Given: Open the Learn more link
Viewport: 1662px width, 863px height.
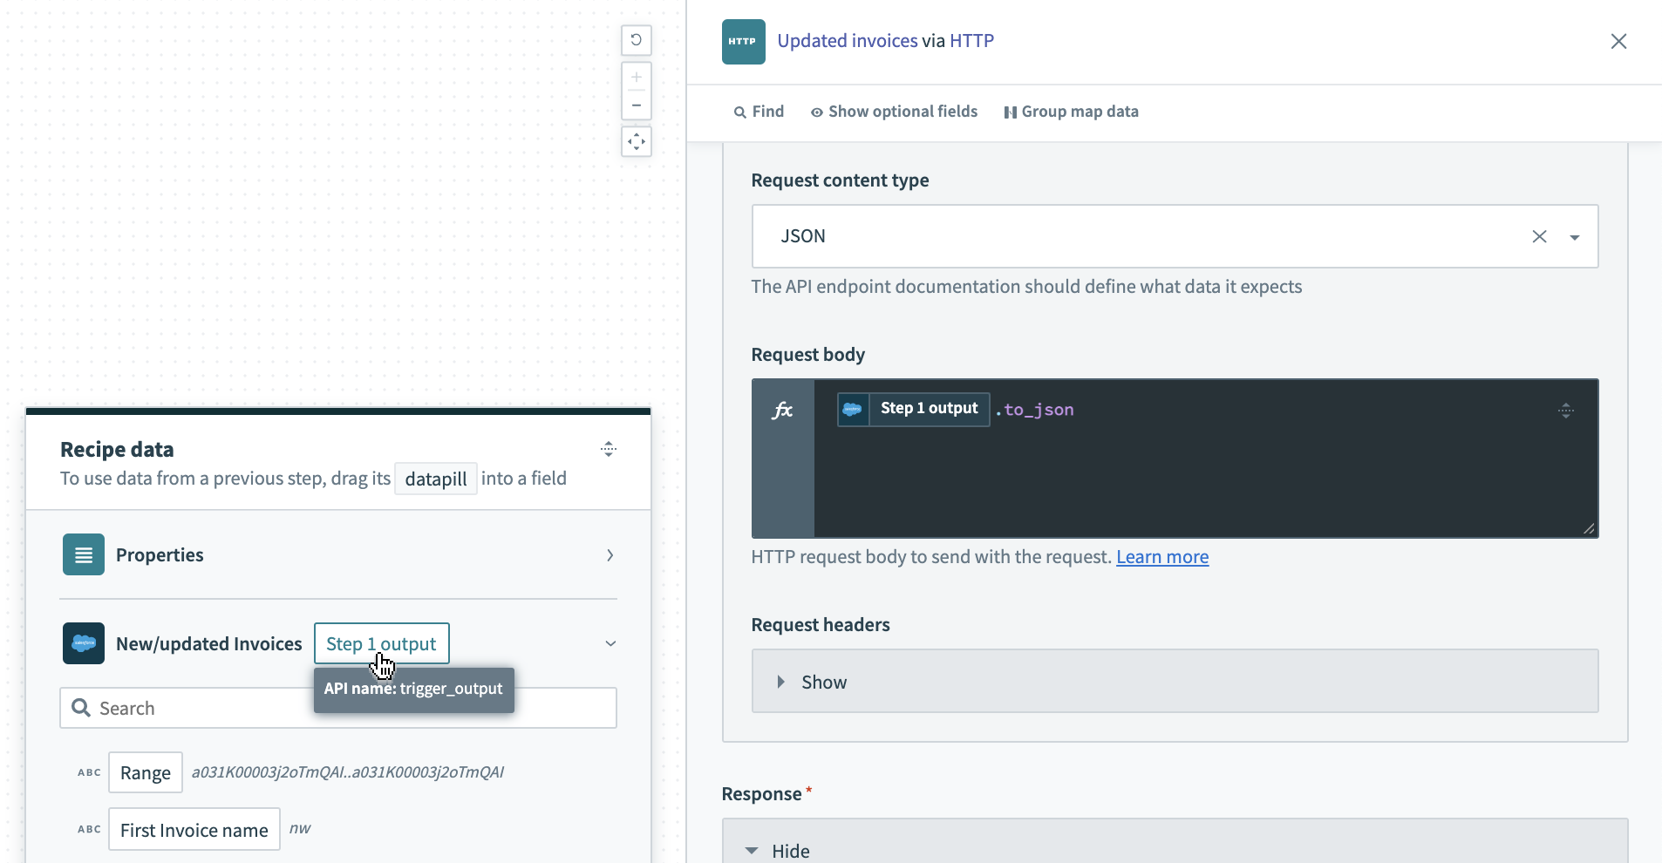Looking at the screenshot, I should tap(1161, 557).
